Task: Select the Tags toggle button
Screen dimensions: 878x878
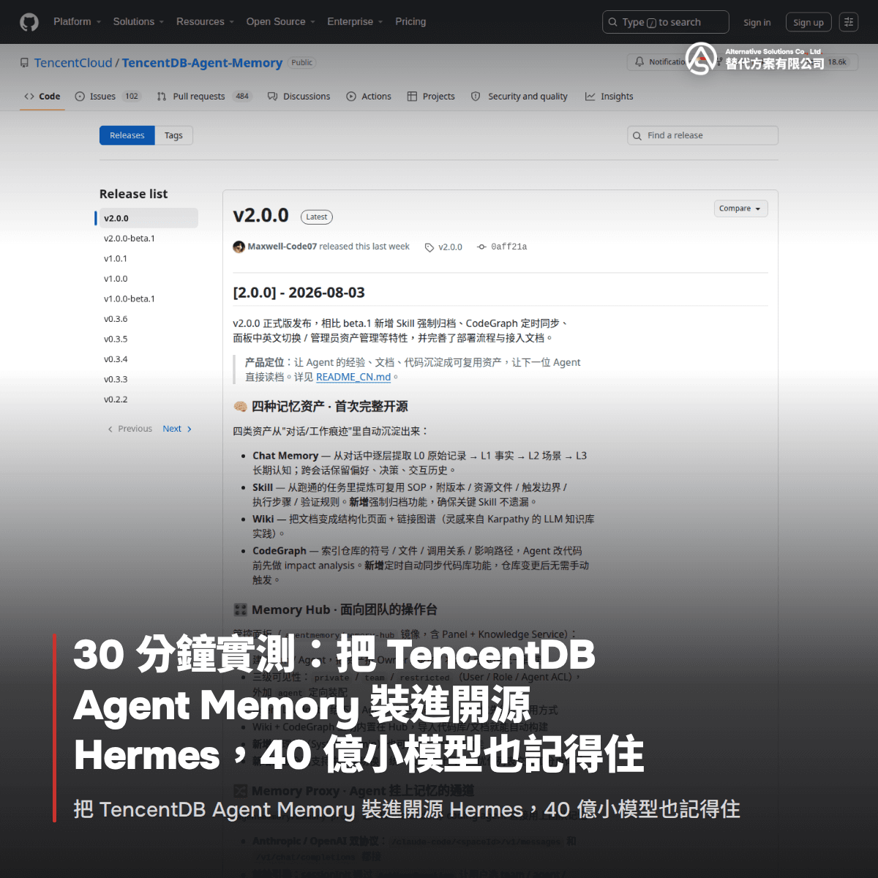Action: pyautogui.click(x=173, y=135)
